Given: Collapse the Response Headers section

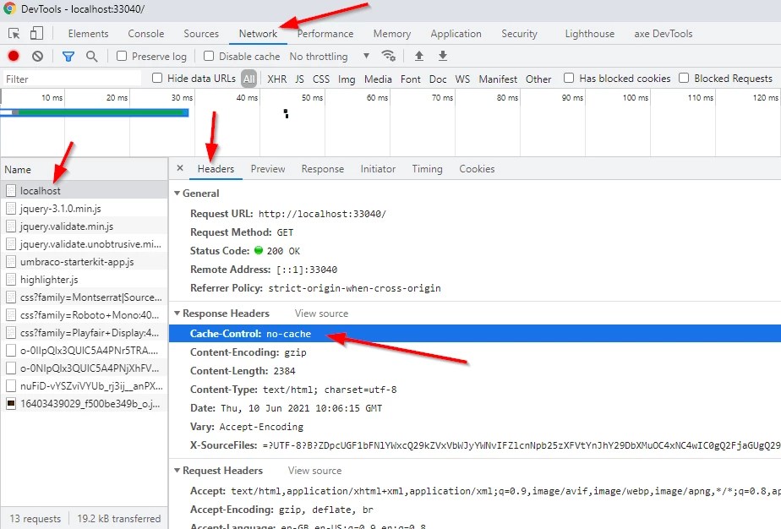Looking at the screenshot, I should 176,313.
